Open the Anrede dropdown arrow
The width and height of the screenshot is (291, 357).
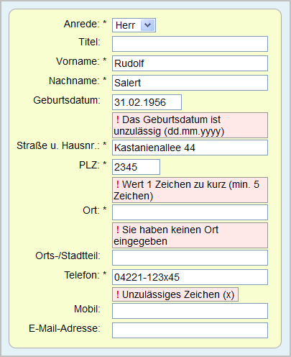coord(147,25)
